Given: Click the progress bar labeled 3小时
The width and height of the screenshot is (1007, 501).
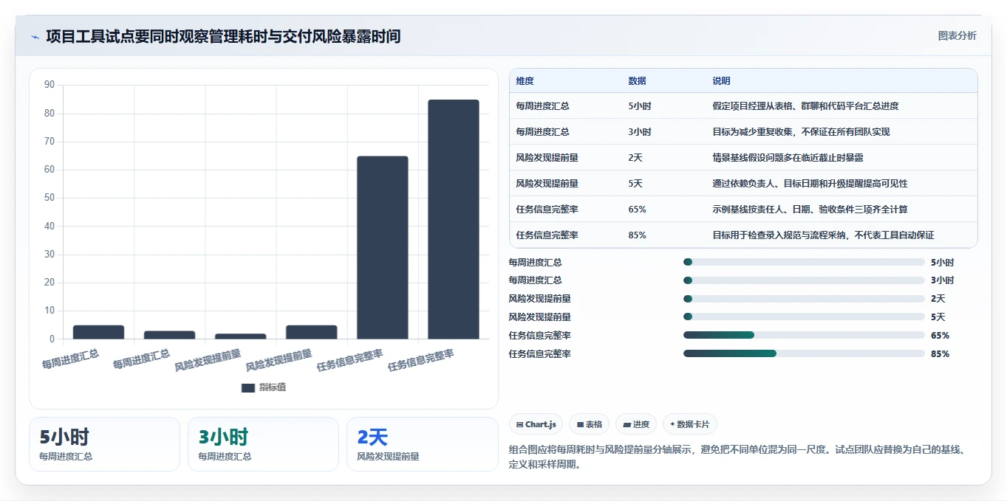Looking at the screenshot, I should pyautogui.click(x=804, y=280).
